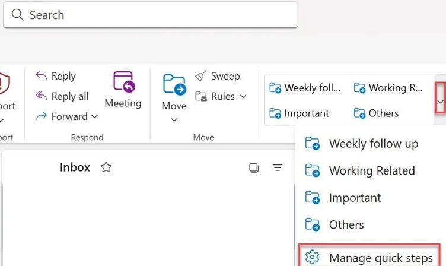This screenshot has height=266, width=446.
Task: Click the gear icon beside Manage quick steps
Action: [312, 257]
